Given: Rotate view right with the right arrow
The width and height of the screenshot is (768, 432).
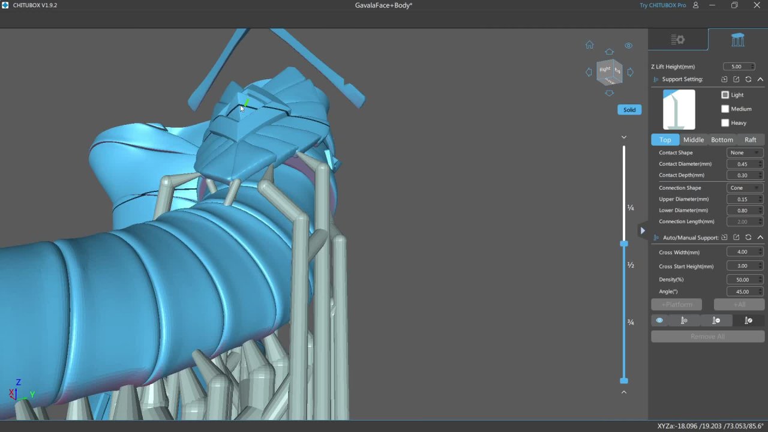Looking at the screenshot, I should 630,72.
